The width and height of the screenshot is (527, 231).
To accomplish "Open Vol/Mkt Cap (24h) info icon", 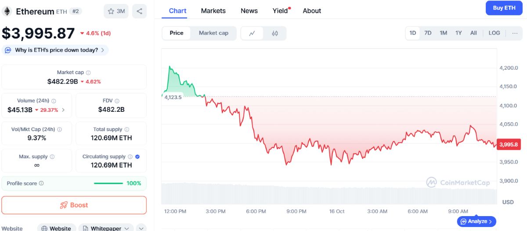I will (x=59, y=130).
